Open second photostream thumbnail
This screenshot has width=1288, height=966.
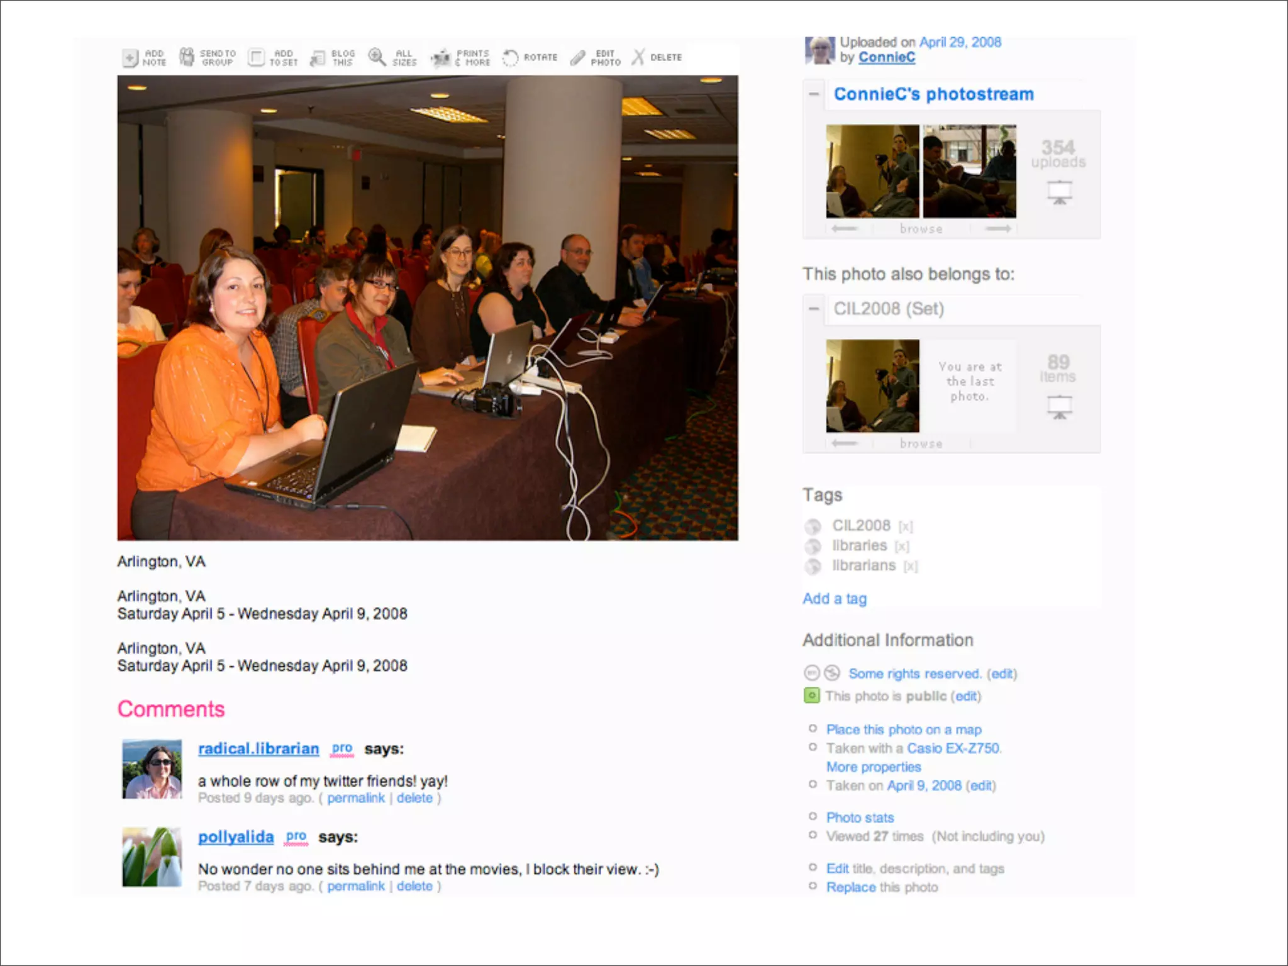click(x=969, y=171)
